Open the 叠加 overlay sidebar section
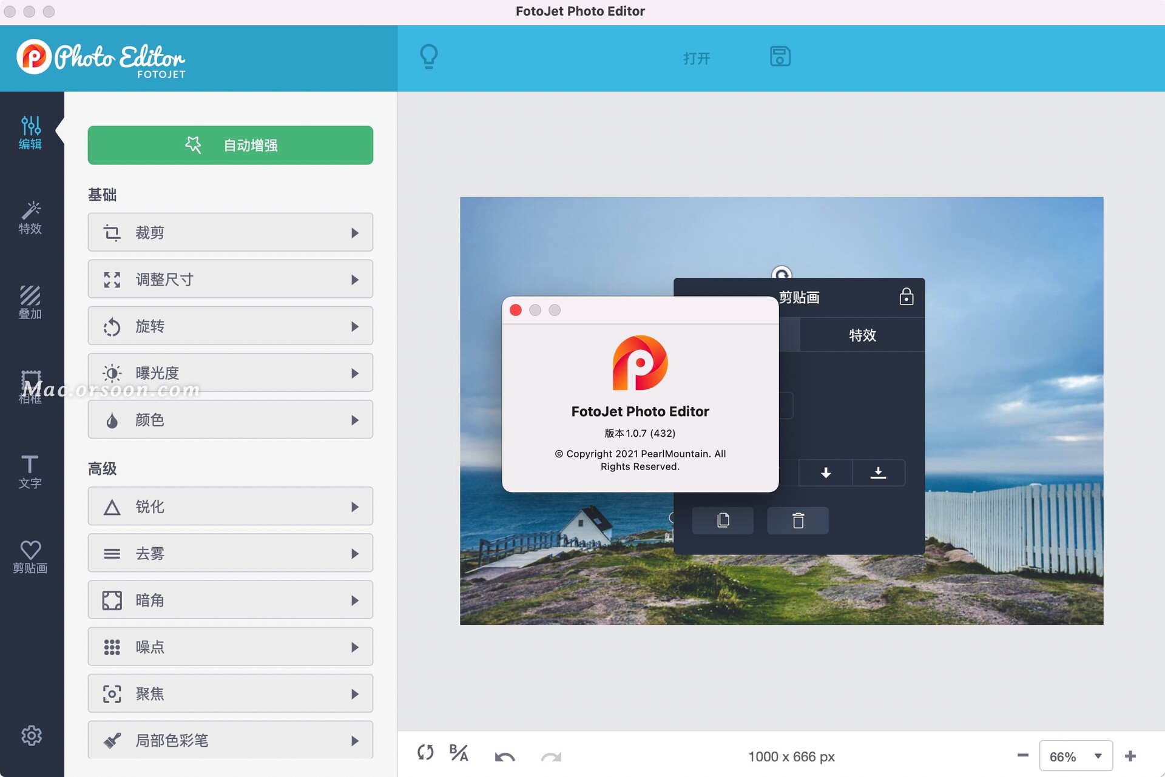1165x777 pixels. point(30,303)
